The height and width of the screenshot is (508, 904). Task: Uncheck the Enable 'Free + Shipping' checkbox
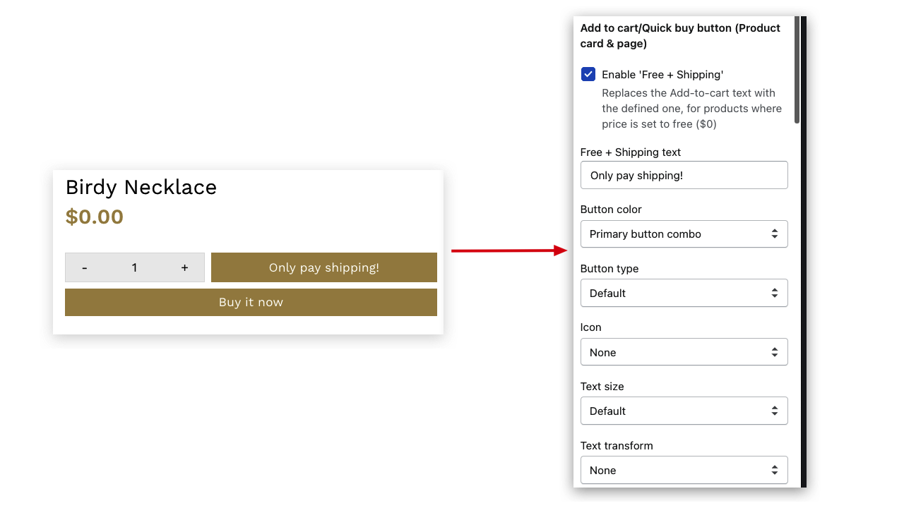click(588, 75)
